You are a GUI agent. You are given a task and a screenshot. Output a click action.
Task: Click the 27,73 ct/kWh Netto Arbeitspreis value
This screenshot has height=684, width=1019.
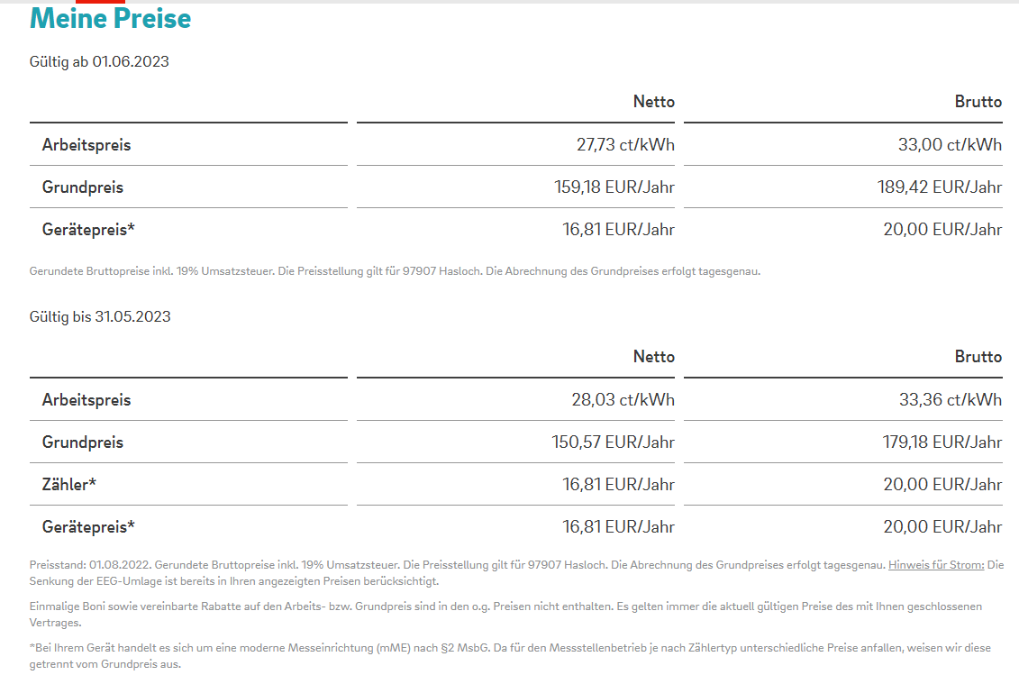(625, 145)
